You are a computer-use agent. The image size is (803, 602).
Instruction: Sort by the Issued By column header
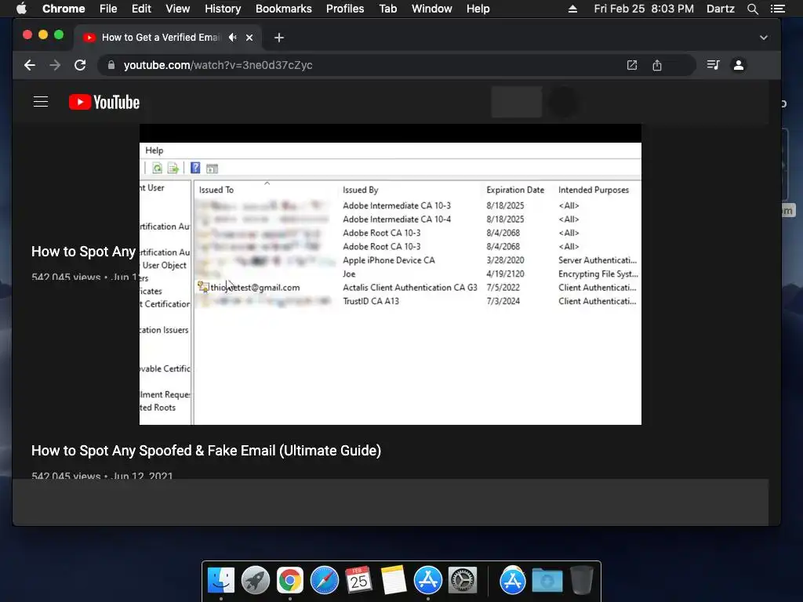point(361,190)
